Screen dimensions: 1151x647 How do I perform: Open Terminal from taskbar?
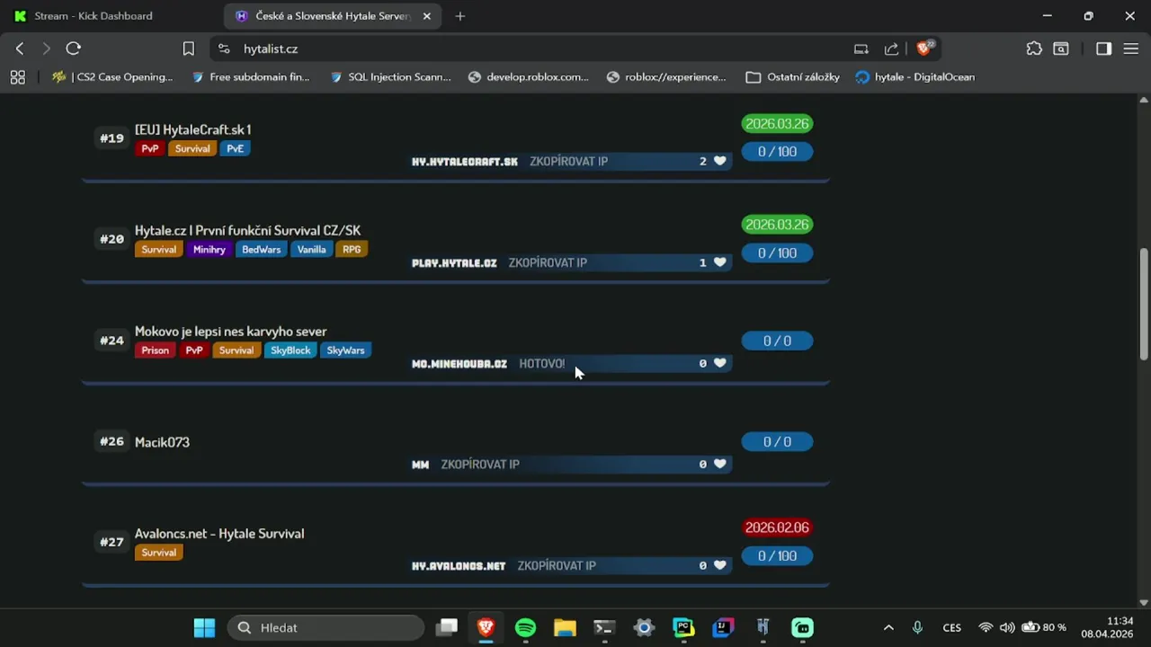pyautogui.click(x=604, y=627)
